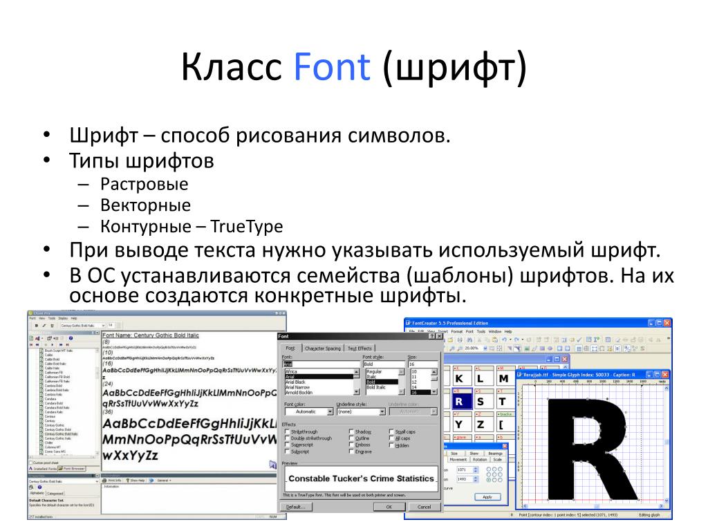Screen dimensions: 708x531
Task: Switch to the Text Effects tab
Action: [x=360, y=348]
